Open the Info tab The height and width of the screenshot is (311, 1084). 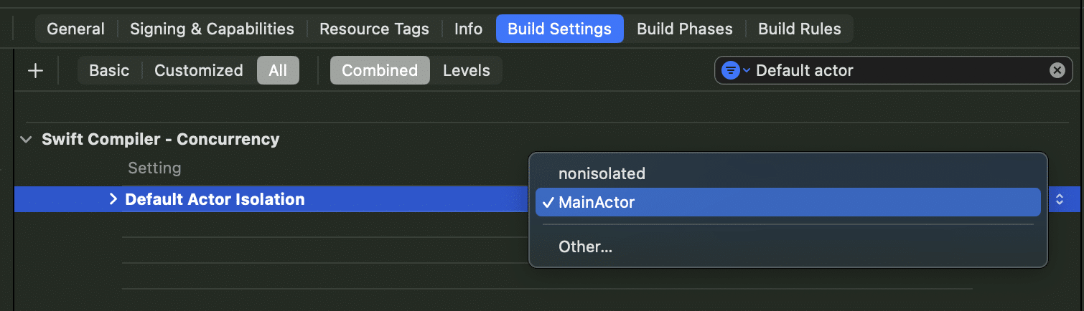click(468, 29)
